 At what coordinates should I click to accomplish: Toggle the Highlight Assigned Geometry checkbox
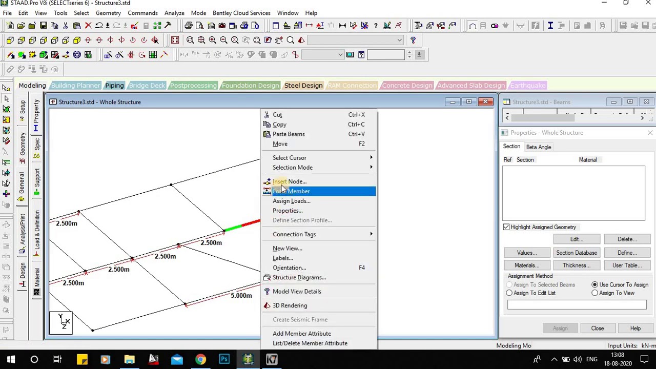[506, 227]
